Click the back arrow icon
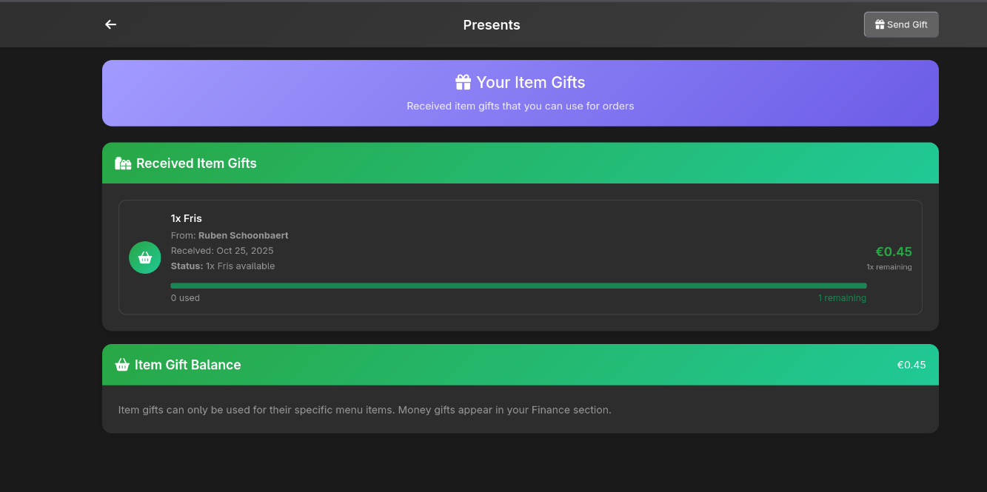 [110, 24]
